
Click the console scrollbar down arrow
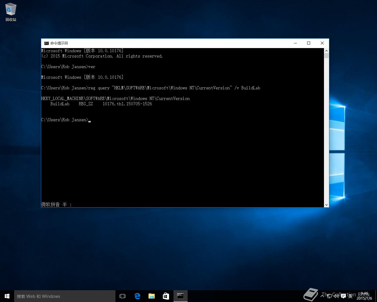[x=326, y=205]
